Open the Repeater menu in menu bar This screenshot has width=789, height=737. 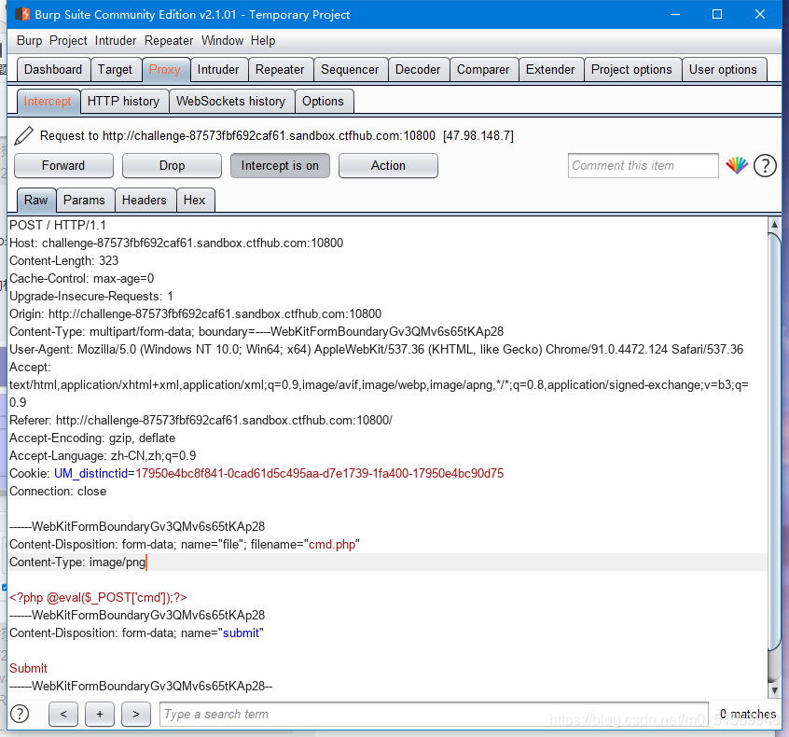169,41
